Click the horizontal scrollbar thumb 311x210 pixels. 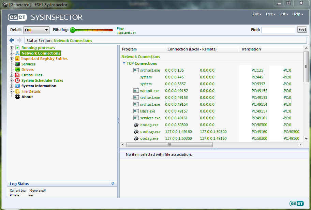169,145
